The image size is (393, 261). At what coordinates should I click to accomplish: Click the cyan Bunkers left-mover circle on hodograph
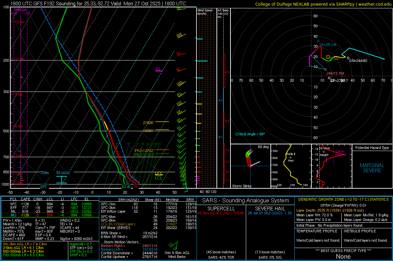(318, 41)
